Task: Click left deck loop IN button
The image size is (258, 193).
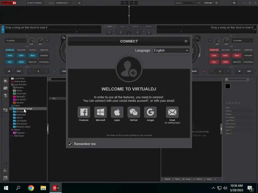Action: 9,71
